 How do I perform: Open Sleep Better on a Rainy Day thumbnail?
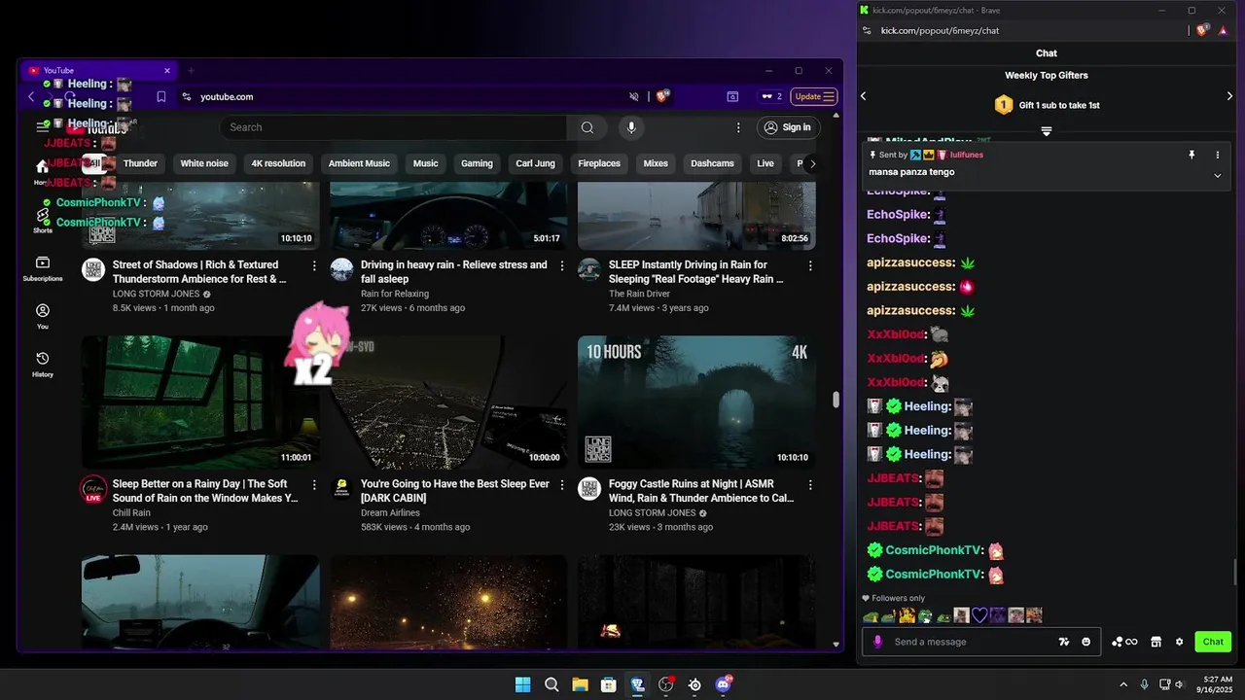pyautogui.click(x=200, y=402)
